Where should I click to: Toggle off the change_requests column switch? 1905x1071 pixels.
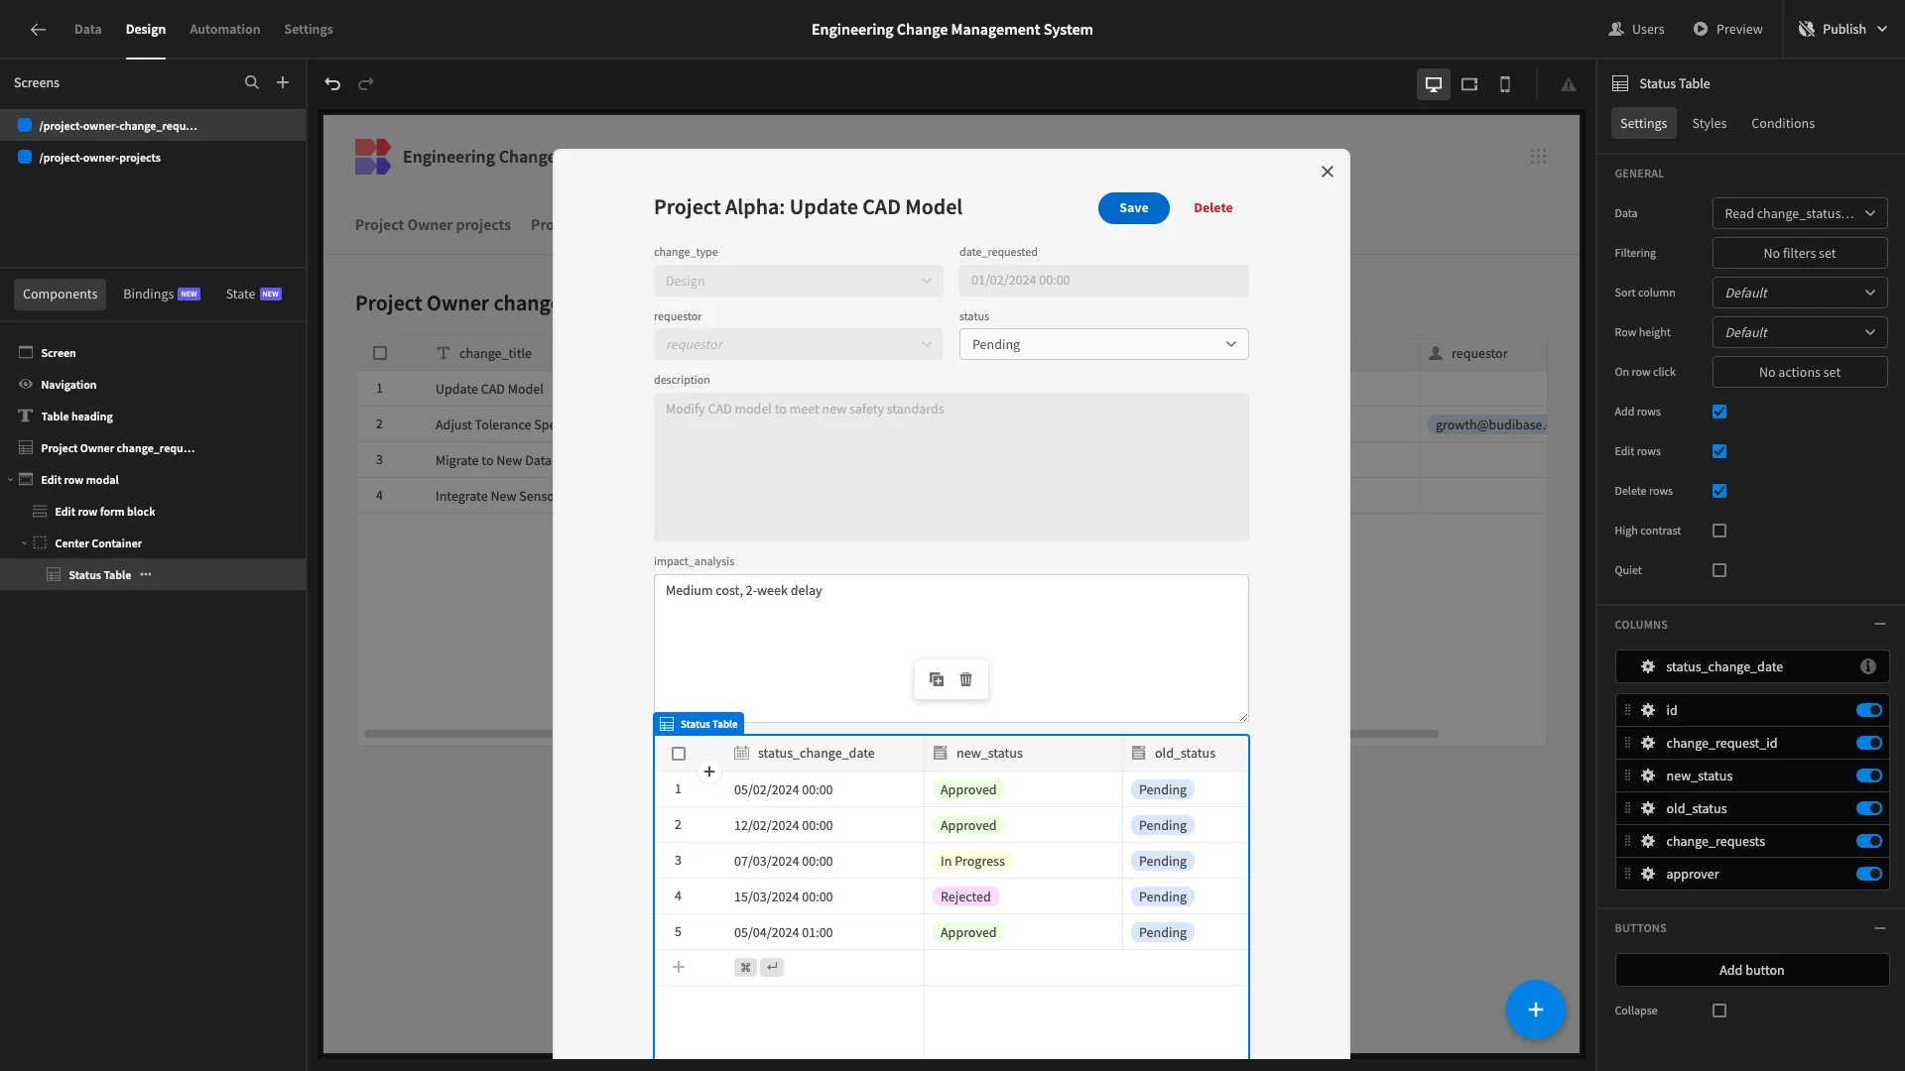coord(1869,842)
